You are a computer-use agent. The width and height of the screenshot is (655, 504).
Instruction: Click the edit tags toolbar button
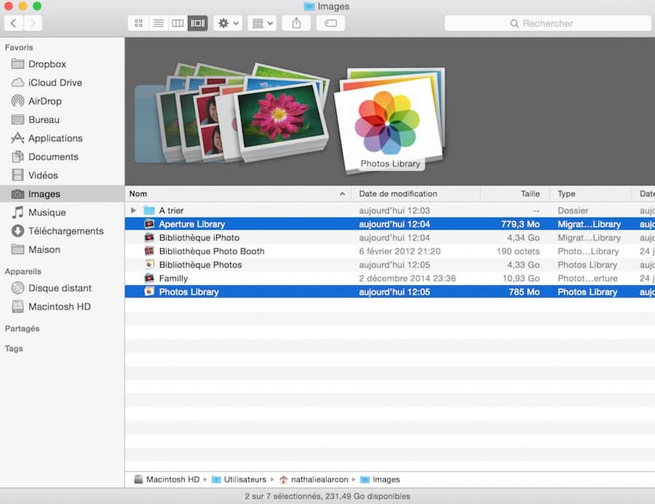coord(330,23)
